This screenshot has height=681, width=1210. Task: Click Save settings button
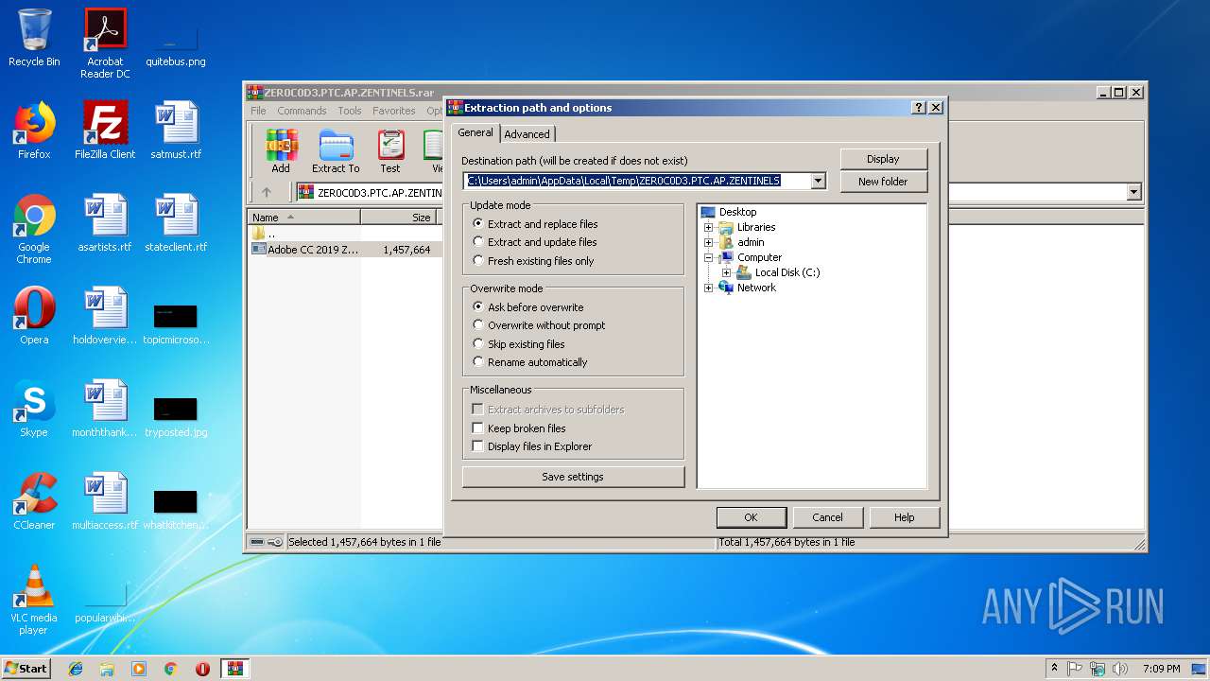[573, 477]
